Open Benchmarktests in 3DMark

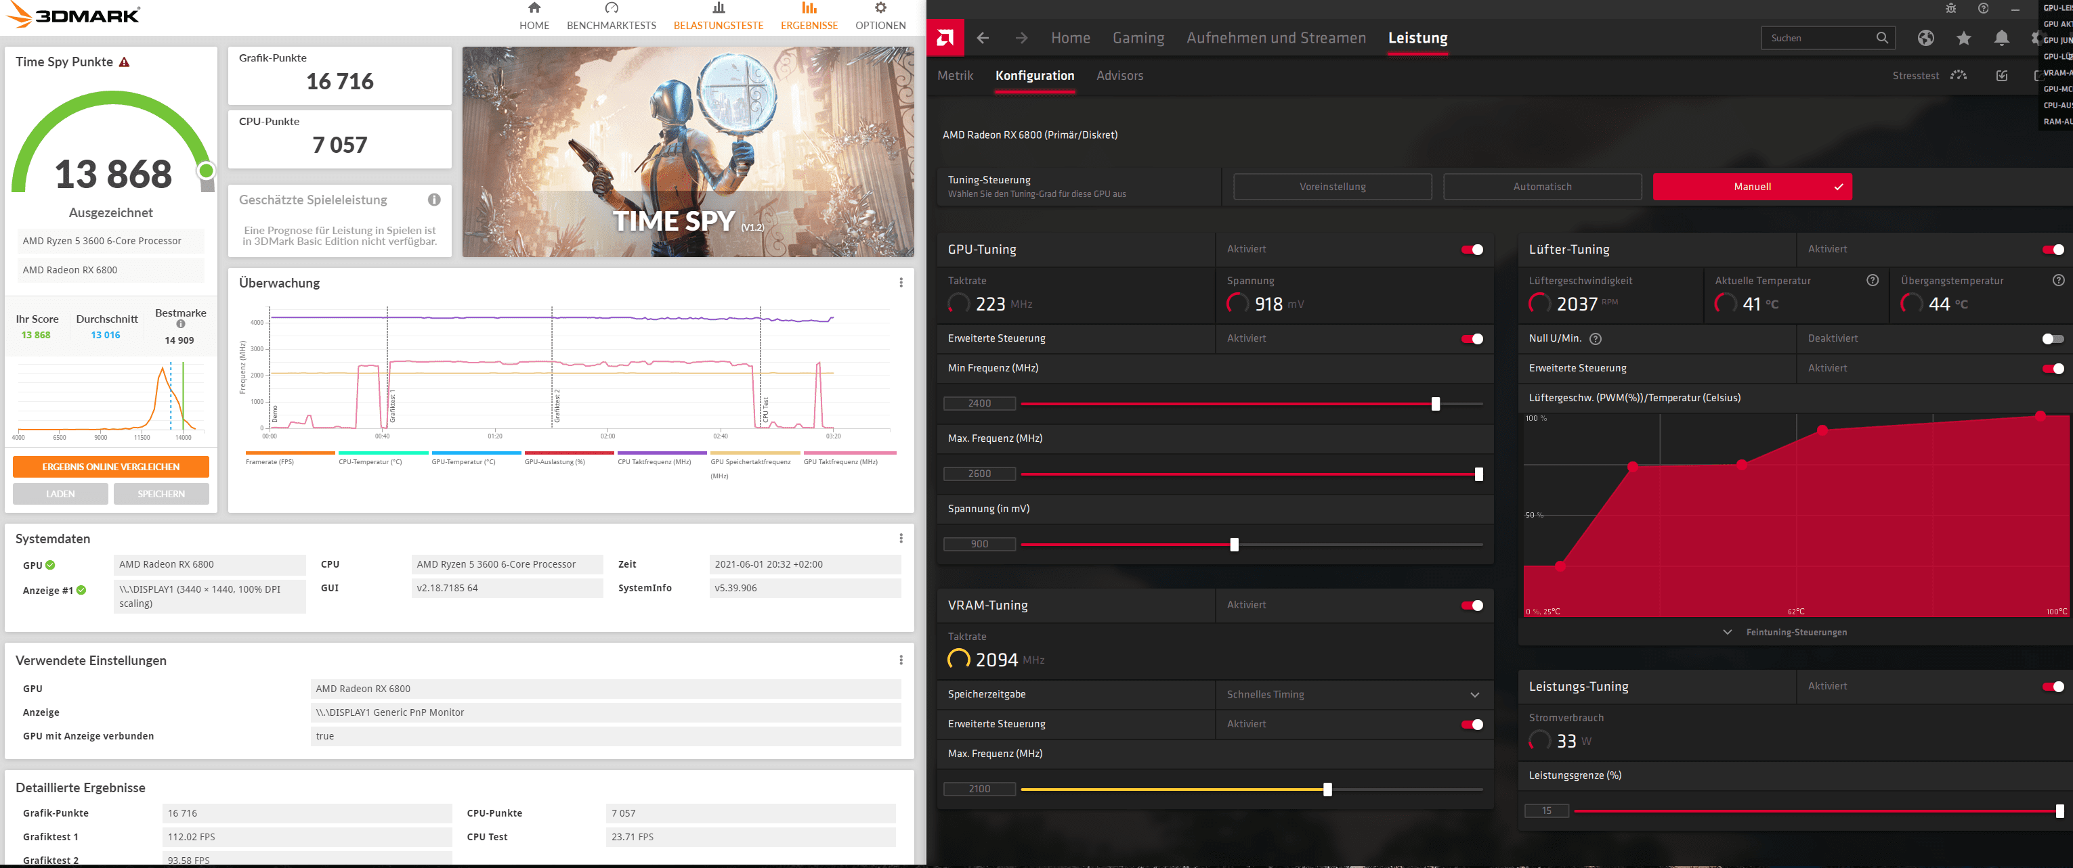[x=611, y=16]
